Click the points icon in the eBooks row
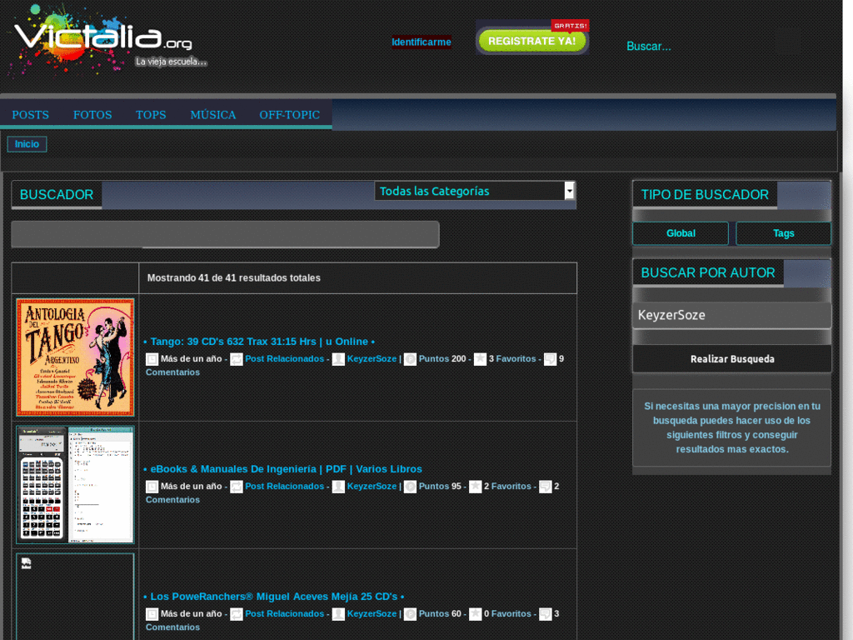 (410, 487)
